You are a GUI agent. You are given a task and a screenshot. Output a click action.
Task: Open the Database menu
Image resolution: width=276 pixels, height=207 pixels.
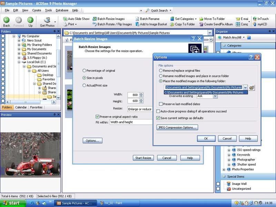click(62, 10)
